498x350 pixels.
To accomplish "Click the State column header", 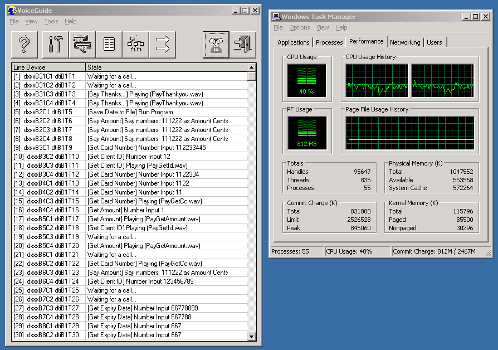I will point(167,67).
